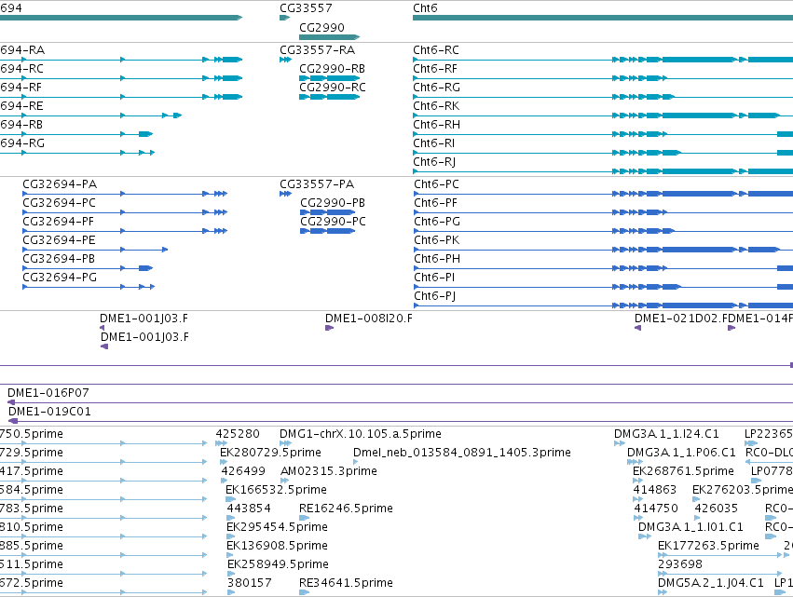The height and width of the screenshot is (597, 793).
Task: Select the Cht6-PG protein label
Action: [437, 222]
